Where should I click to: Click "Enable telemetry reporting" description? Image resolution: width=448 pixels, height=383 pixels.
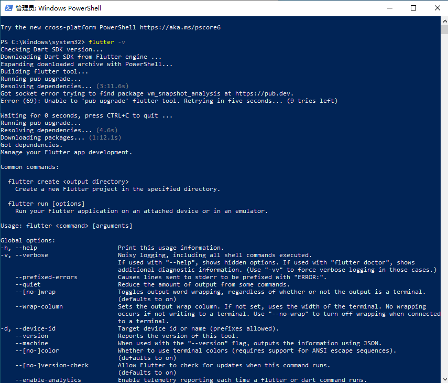tap(242, 380)
